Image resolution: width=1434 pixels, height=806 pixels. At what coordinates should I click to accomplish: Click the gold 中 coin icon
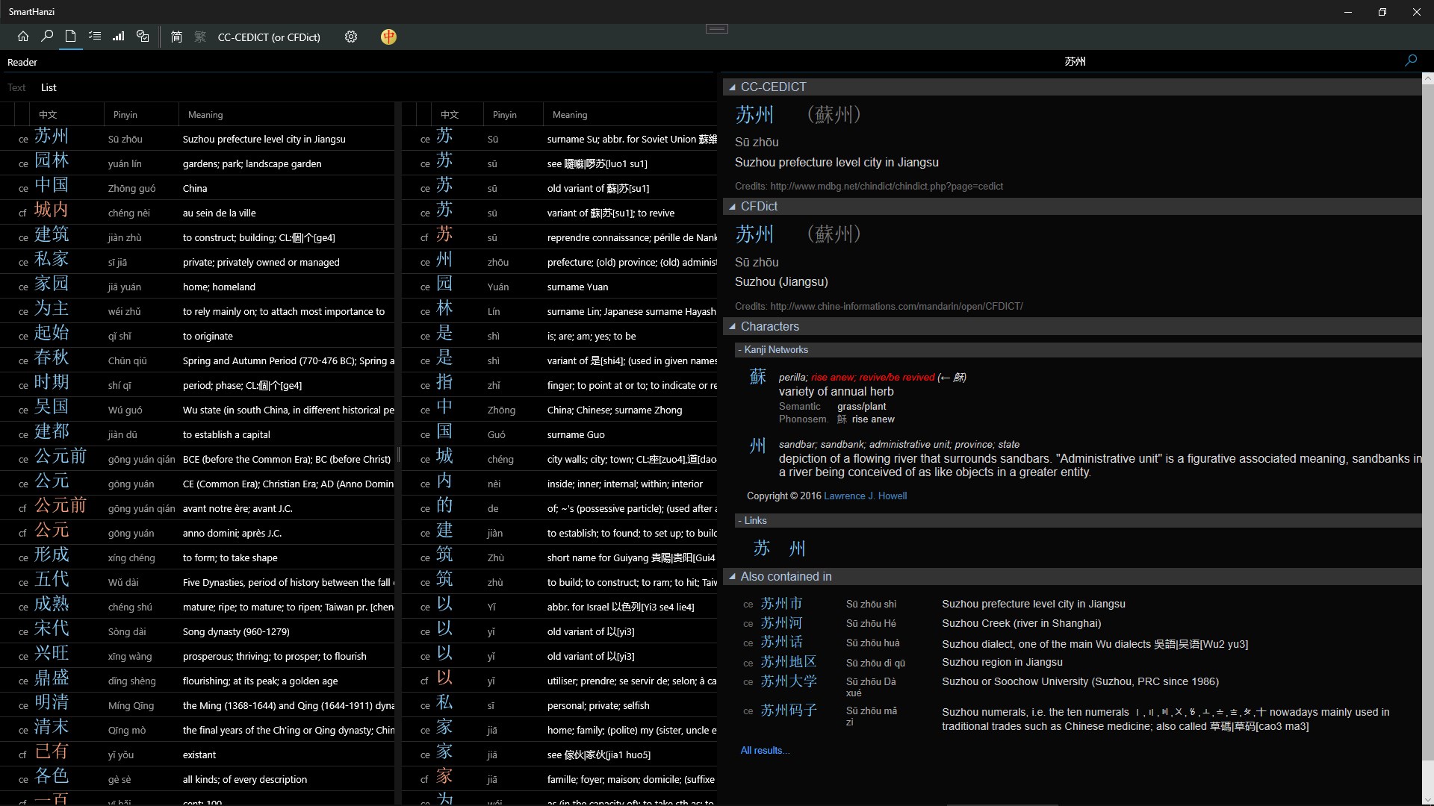(x=388, y=37)
